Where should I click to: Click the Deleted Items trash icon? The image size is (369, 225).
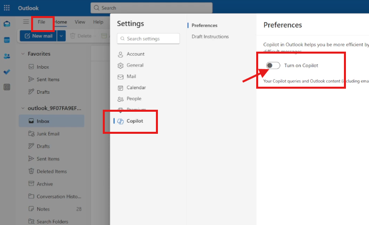[x=31, y=171]
